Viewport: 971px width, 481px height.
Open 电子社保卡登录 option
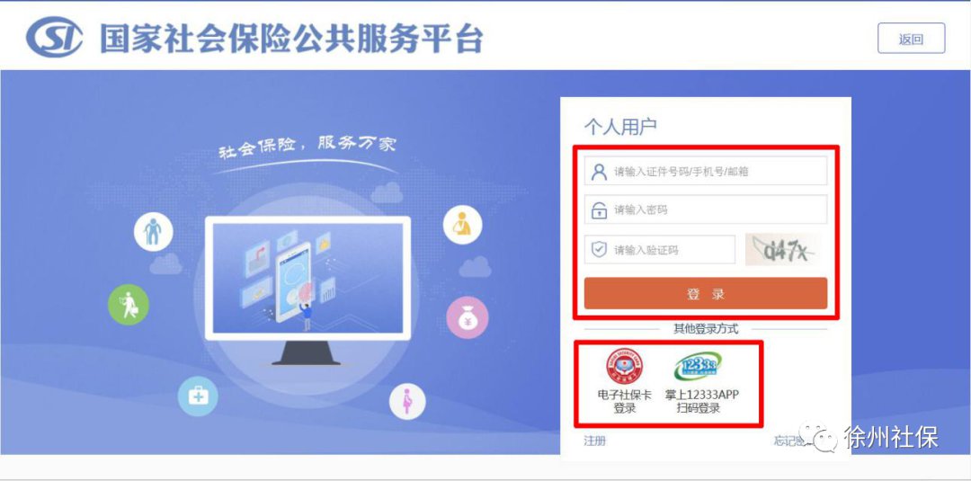pyautogui.click(x=625, y=380)
